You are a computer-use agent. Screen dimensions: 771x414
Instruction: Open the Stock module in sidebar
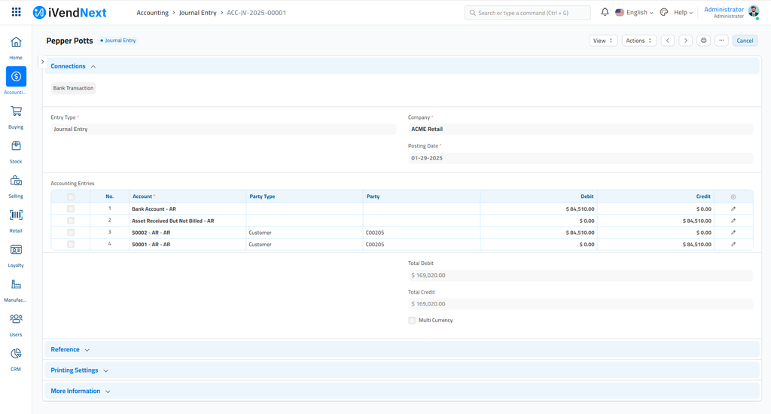point(16,146)
